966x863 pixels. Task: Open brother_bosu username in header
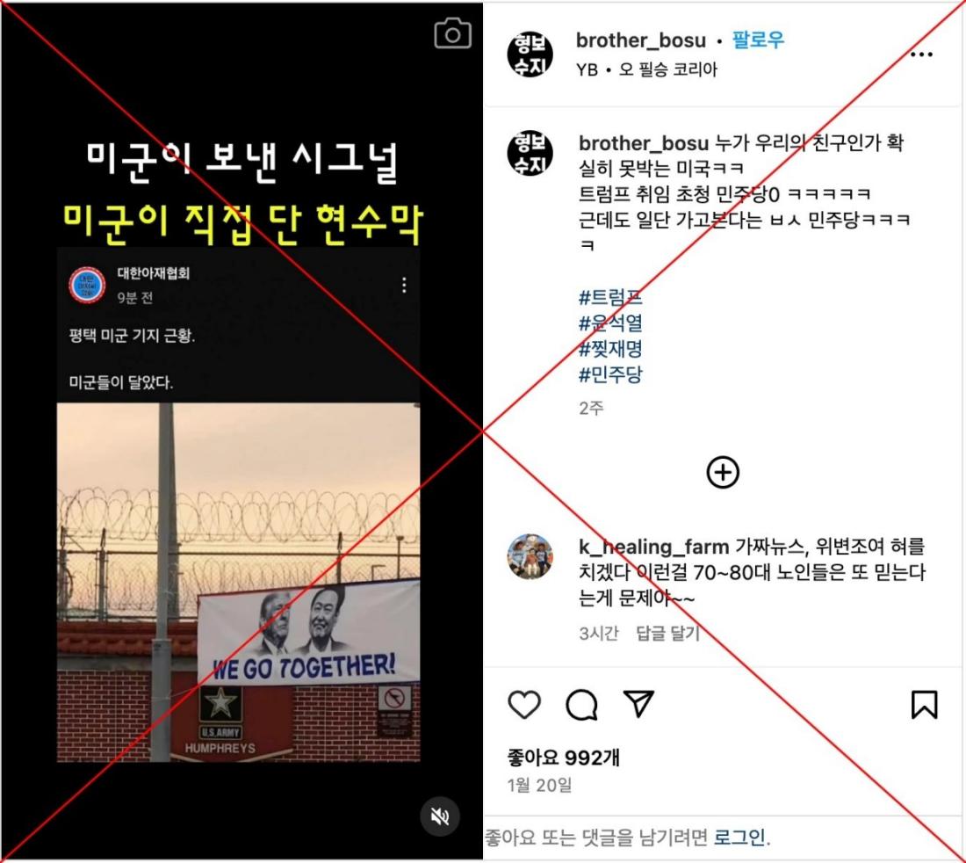click(x=641, y=40)
